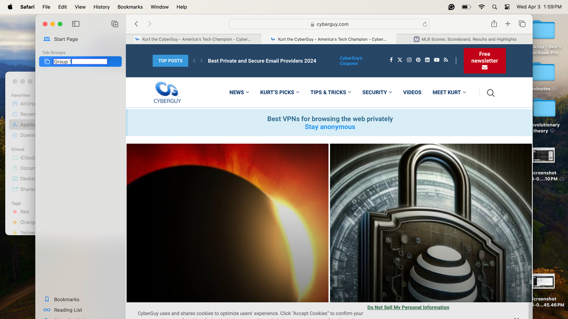Open the Bookmarks menu in the menu bar
The width and height of the screenshot is (568, 319).
130,7
